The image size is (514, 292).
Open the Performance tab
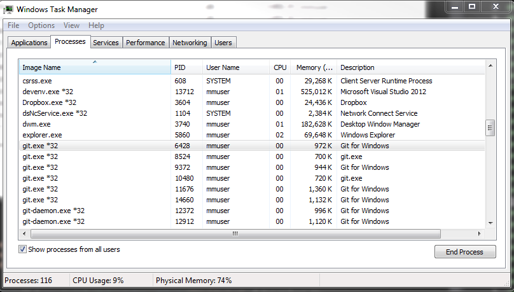click(x=145, y=43)
